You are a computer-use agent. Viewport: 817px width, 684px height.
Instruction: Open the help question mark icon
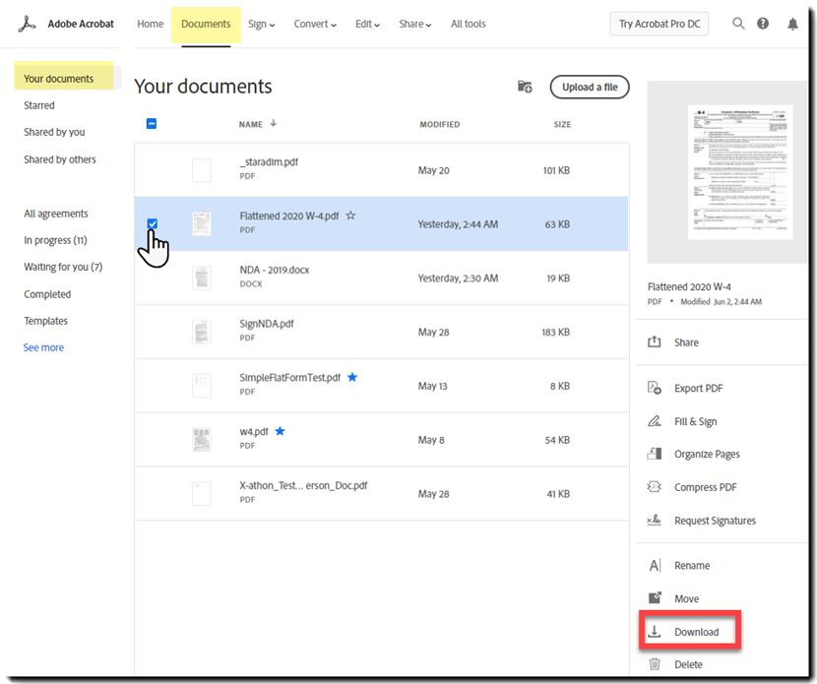(x=763, y=24)
